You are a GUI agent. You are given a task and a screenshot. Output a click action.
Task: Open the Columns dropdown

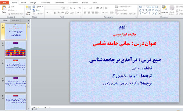[x=112, y=12]
